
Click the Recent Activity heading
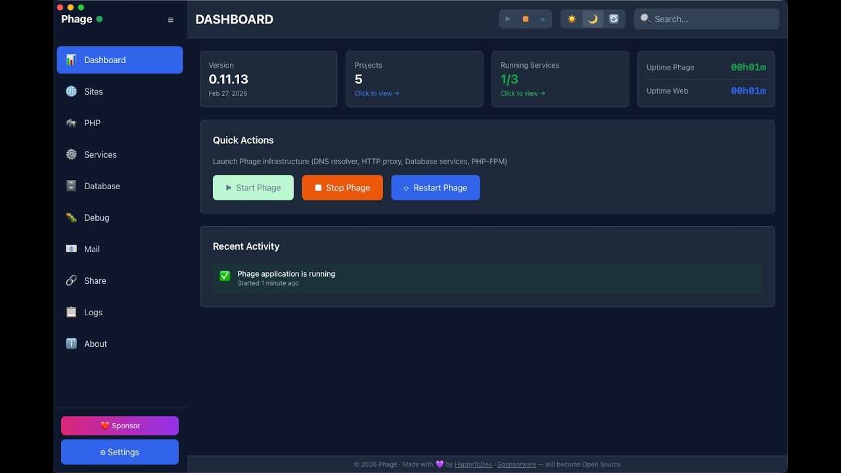[x=246, y=246]
